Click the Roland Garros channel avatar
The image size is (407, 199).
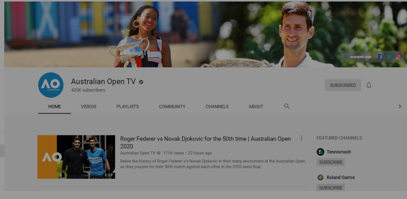pyautogui.click(x=321, y=178)
